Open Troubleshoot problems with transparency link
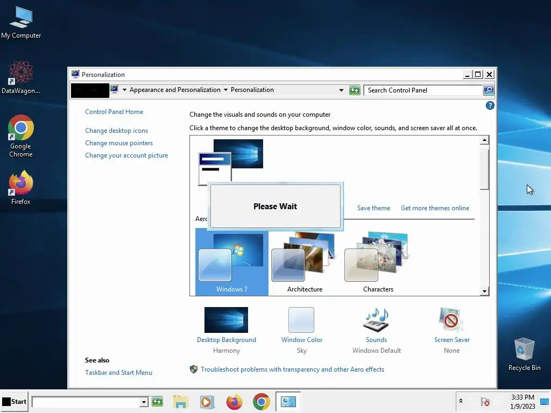Screen dimensions: 551x413 coord(292,369)
